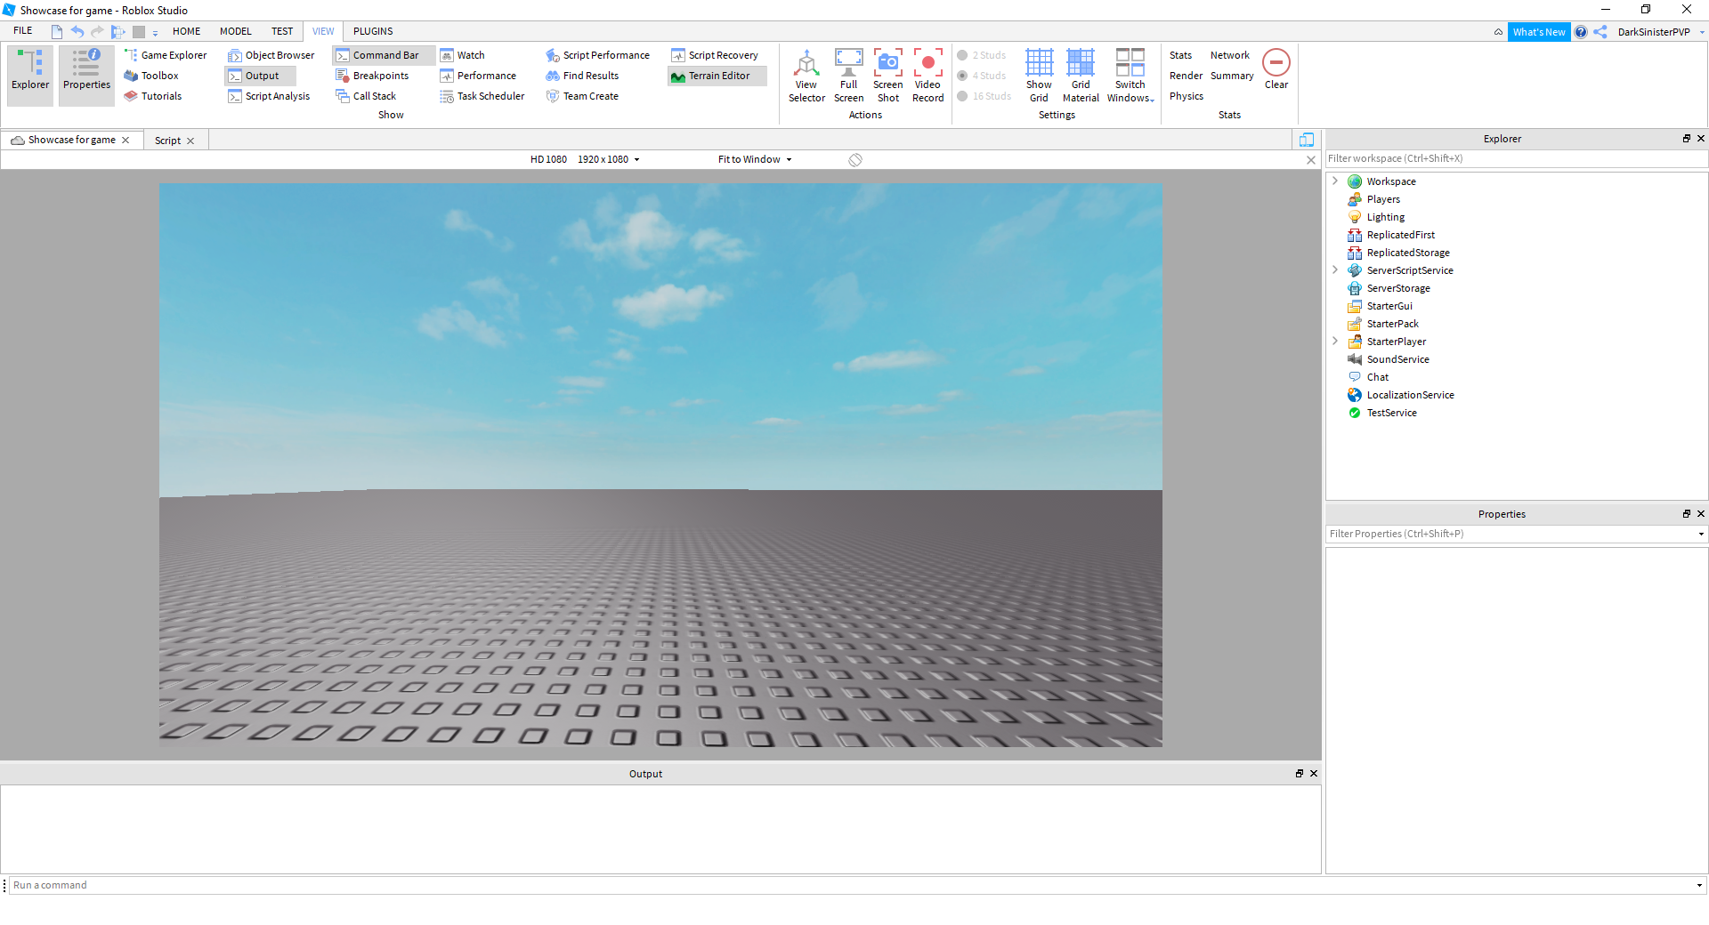Click the What's New button
1709x925 pixels.
tap(1538, 32)
